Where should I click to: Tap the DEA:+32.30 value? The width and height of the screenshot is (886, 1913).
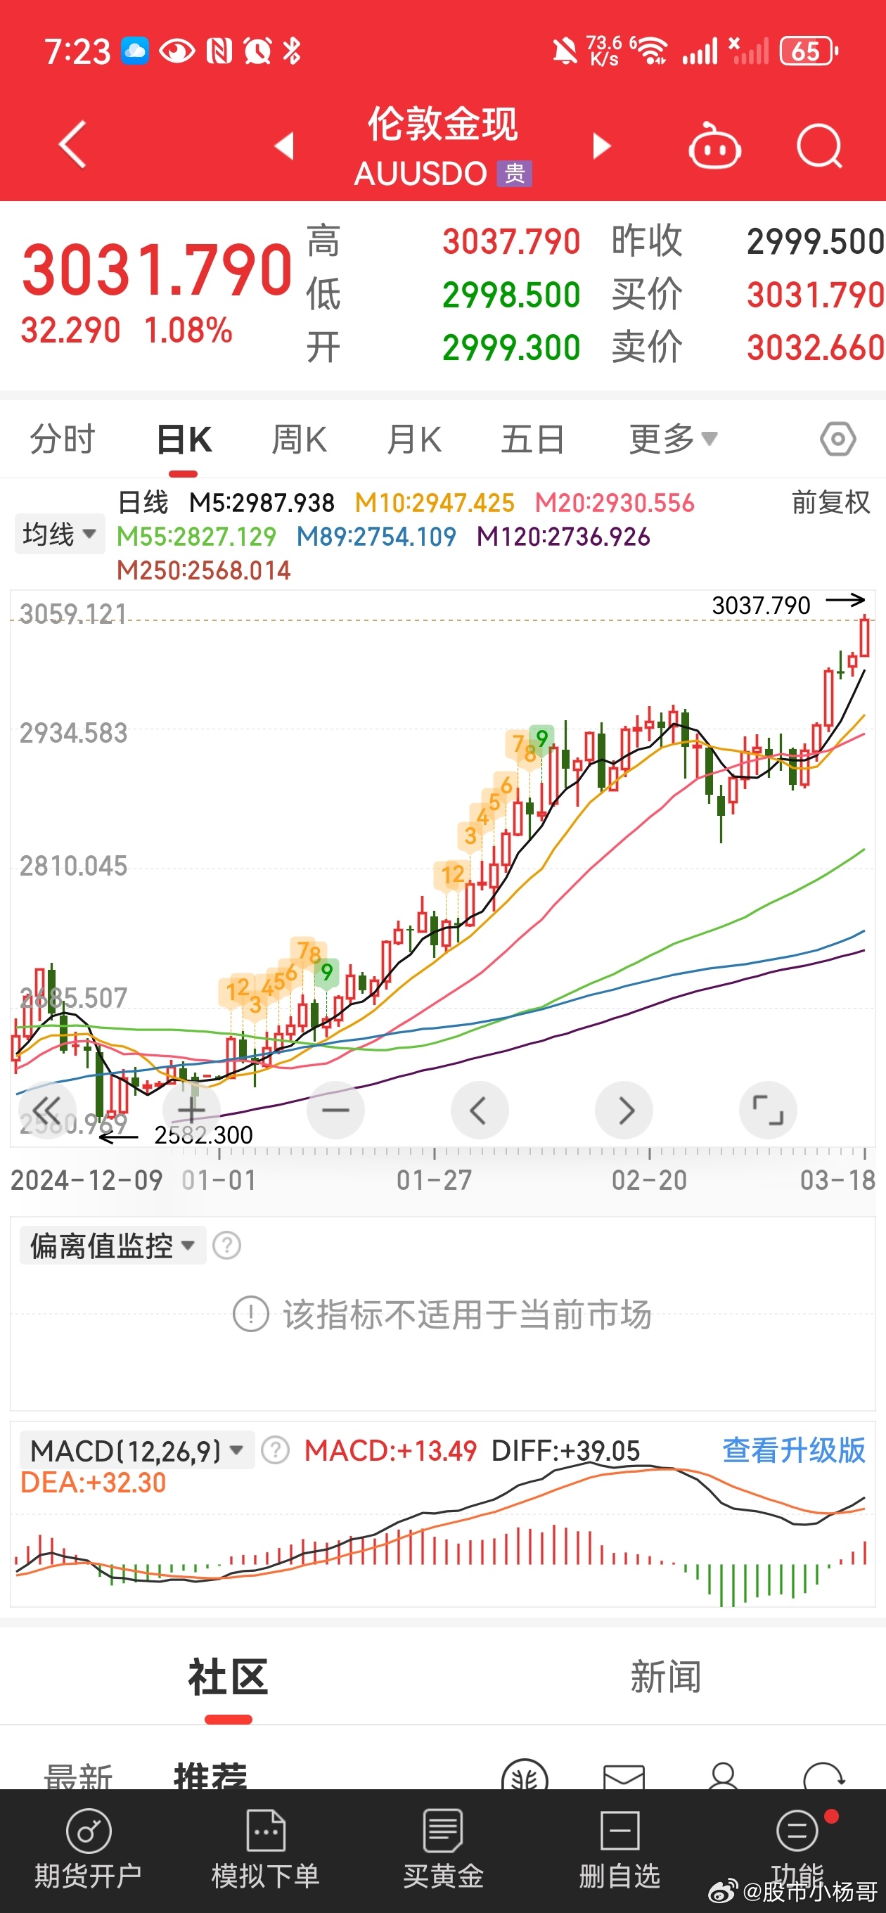coord(94,1483)
